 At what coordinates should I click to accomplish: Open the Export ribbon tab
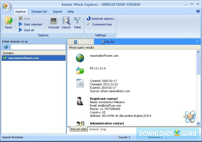pos(57,12)
